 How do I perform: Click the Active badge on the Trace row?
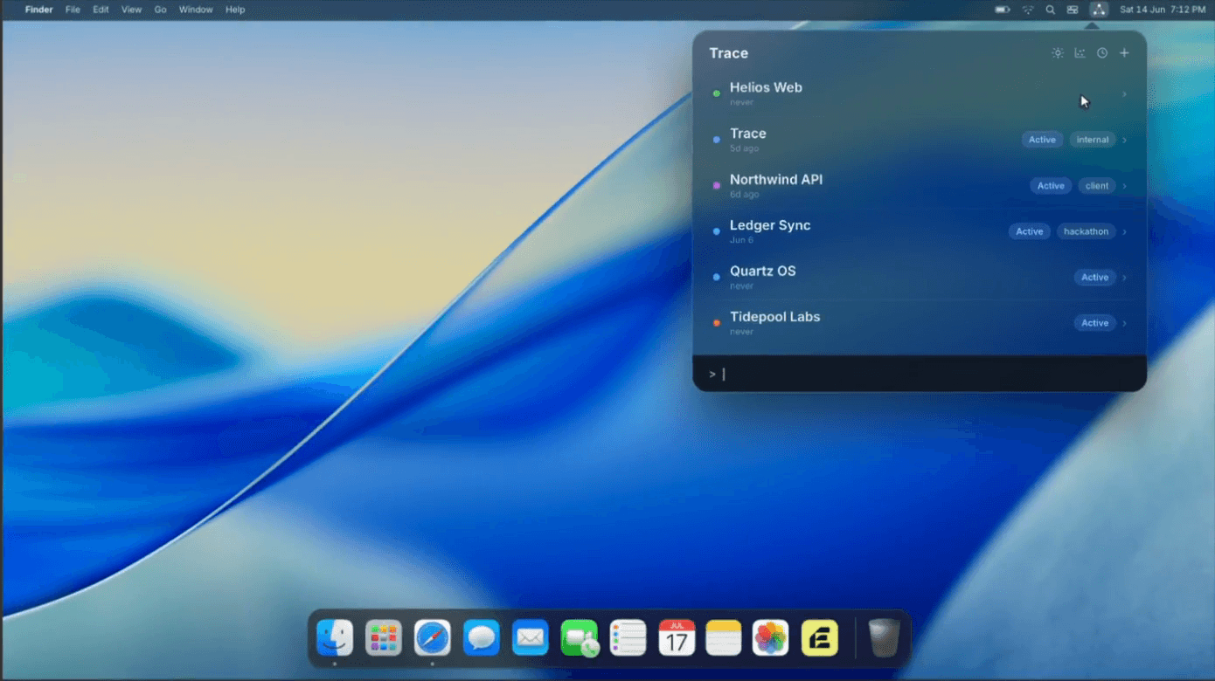click(x=1042, y=140)
